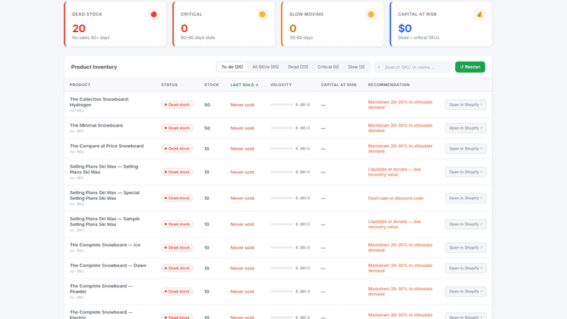Open The Collection Snowboard: Hydrogen in Shopify
The height and width of the screenshot is (319, 567).
click(466, 105)
